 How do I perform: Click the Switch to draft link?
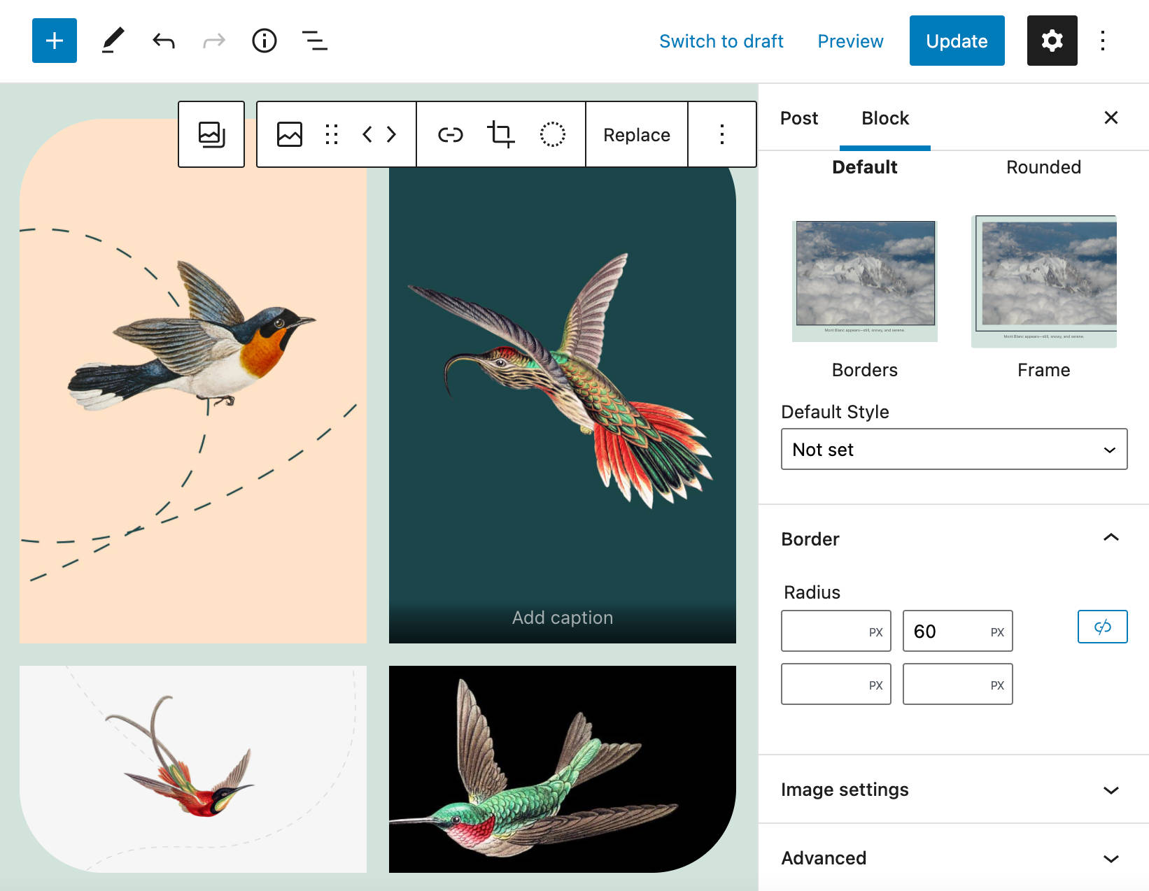point(721,41)
